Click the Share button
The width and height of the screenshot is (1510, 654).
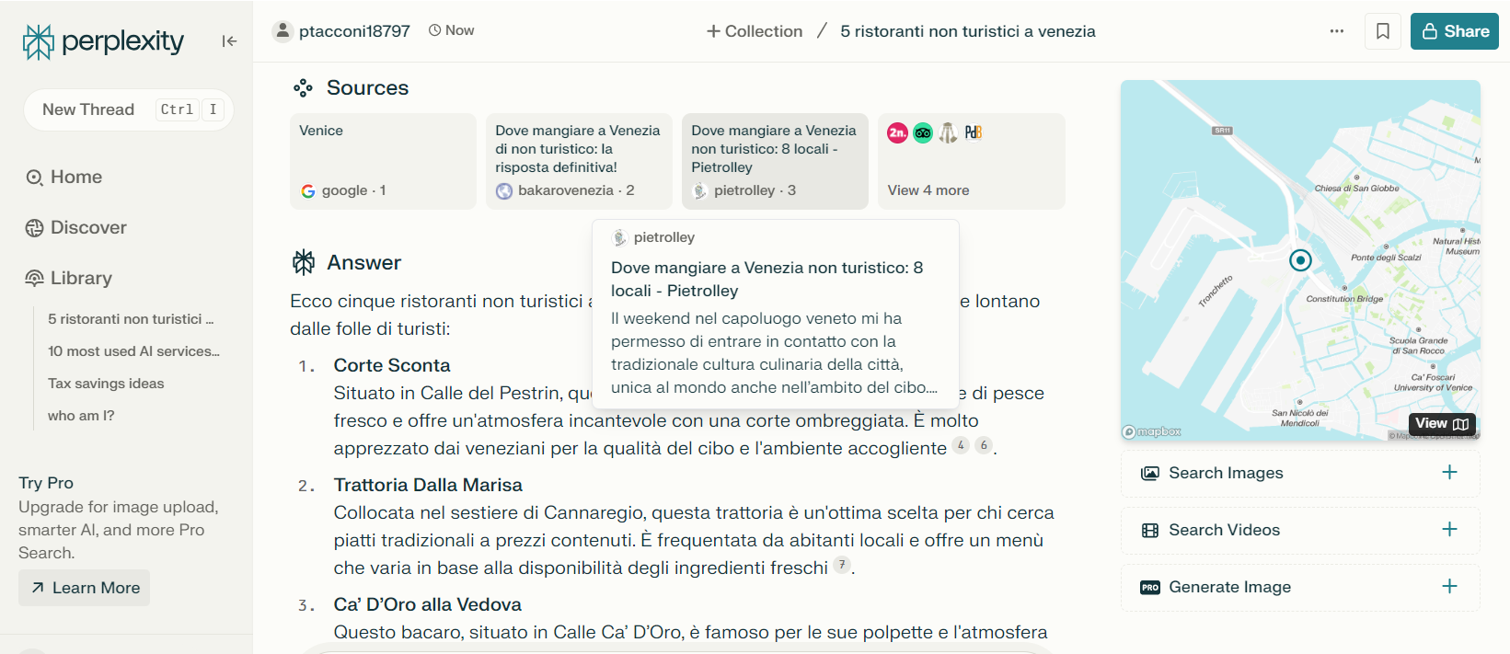(1455, 31)
